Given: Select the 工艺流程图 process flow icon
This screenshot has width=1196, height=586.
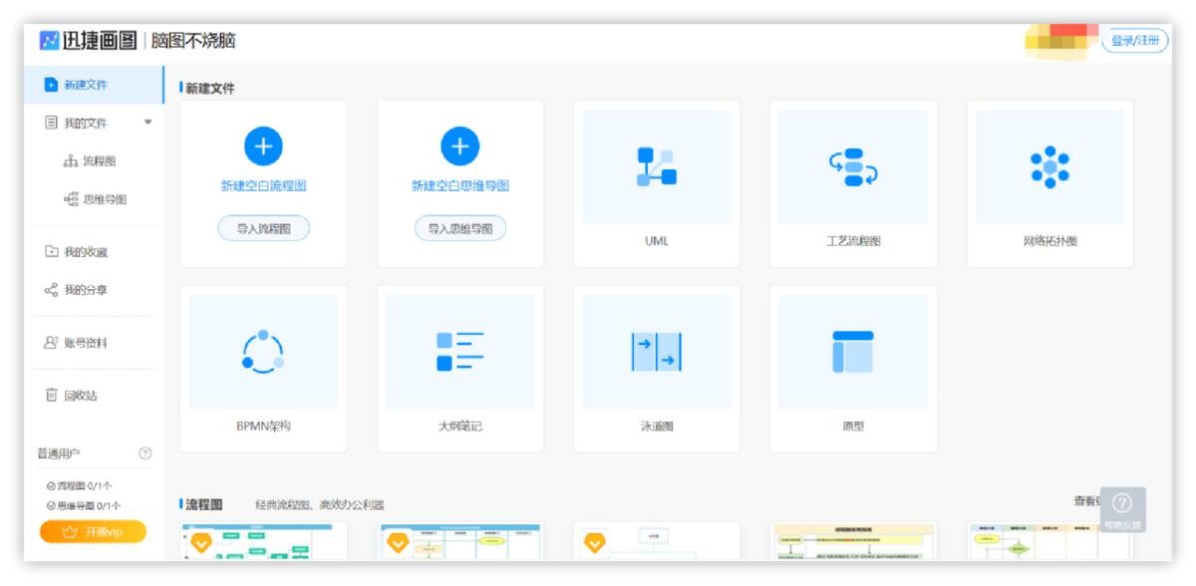Looking at the screenshot, I should click(x=853, y=166).
